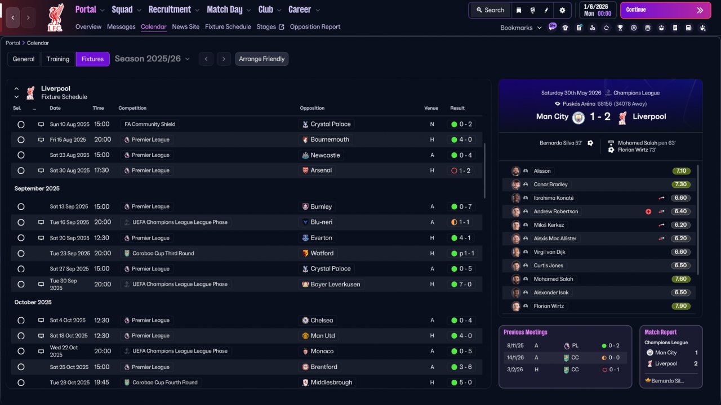Select the radio button for the Watford fixture
This screenshot has height=405, width=721.
pos(21,254)
